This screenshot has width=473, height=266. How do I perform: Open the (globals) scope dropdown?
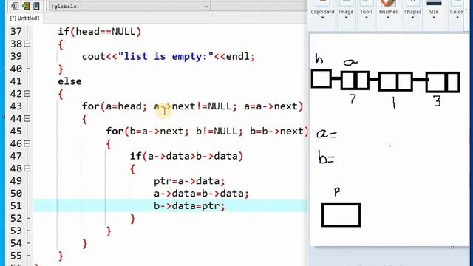coord(130,7)
